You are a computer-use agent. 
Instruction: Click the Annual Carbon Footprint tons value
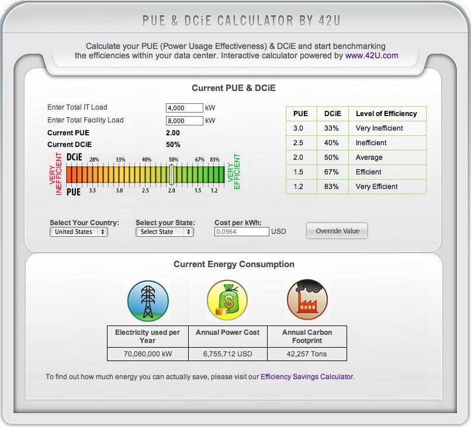pyautogui.click(x=307, y=354)
